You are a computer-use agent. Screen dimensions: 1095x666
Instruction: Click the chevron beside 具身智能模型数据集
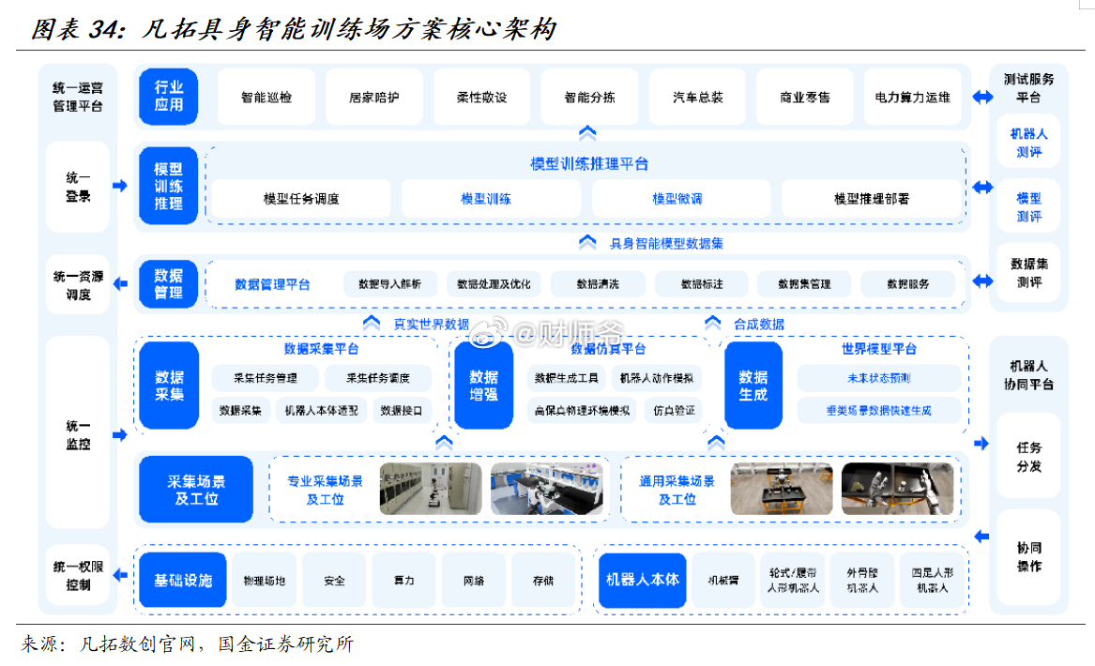(587, 242)
